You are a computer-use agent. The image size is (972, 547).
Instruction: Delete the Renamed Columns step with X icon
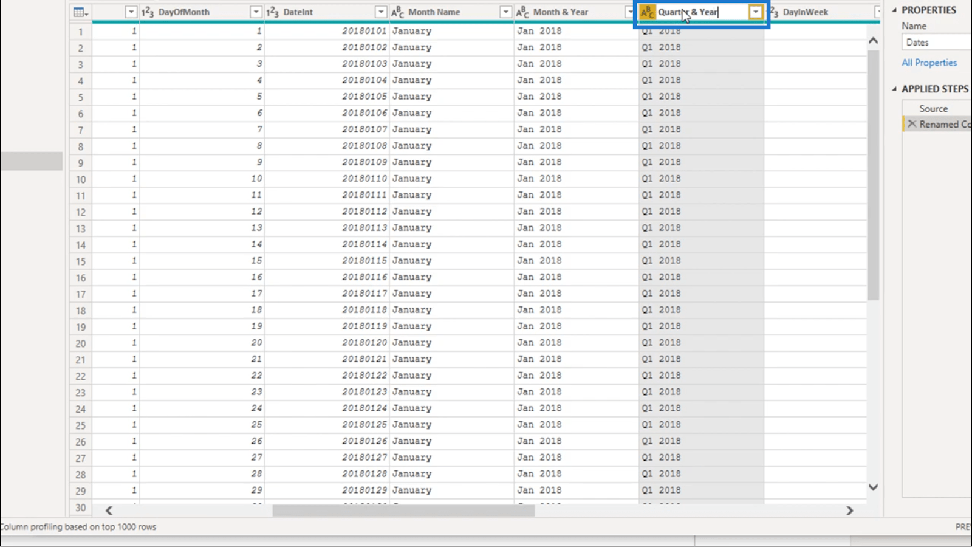(x=912, y=123)
